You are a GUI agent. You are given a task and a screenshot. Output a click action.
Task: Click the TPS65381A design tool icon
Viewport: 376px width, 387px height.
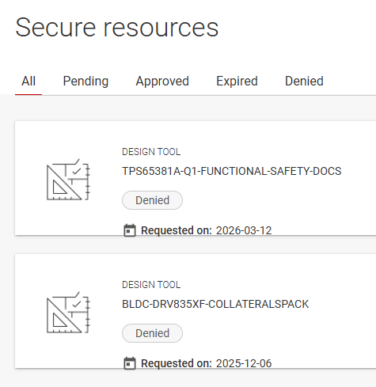68,180
